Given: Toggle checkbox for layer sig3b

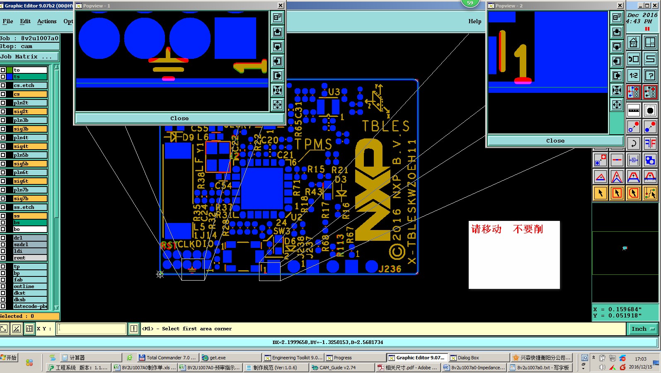Looking at the screenshot, I should pos(3,129).
